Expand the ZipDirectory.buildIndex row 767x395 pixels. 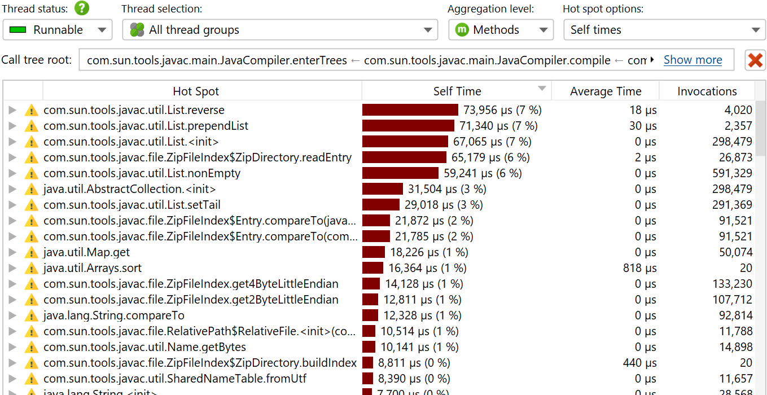[x=12, y=363]
